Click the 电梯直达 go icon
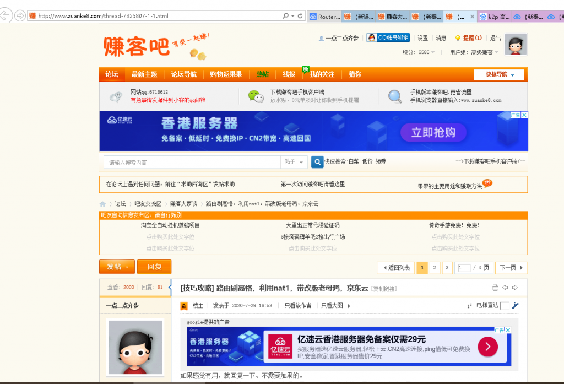 click(515, 306)
